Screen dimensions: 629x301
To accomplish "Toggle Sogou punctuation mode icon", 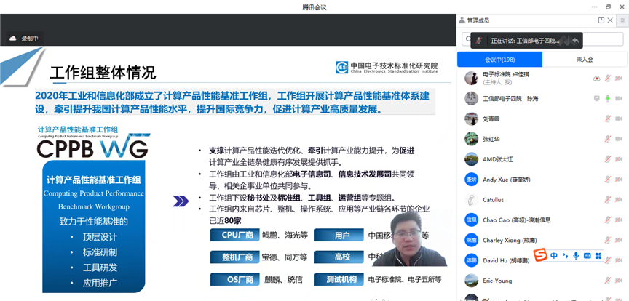I will point(565,255).
